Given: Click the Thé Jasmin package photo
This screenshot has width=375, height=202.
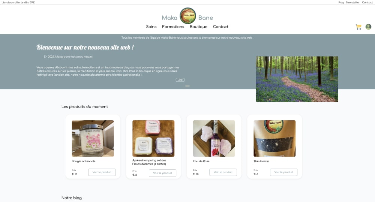Looking at the screenshot, I should coord(274,138).
